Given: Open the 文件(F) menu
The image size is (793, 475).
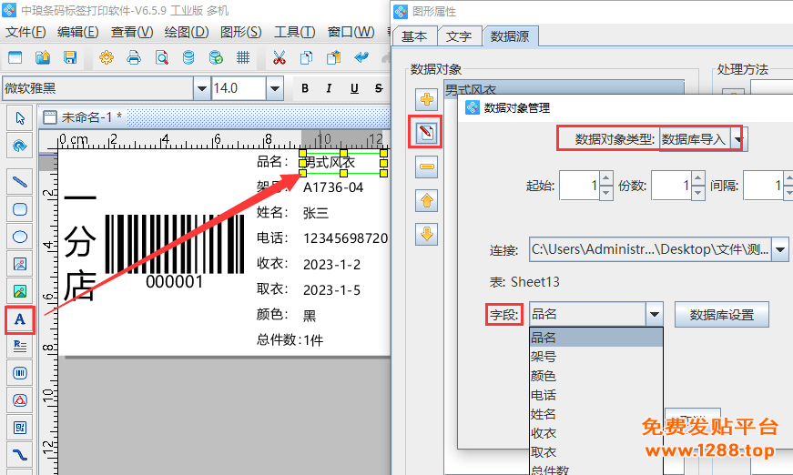Looking at the screenshot, I should (x=25, y=33).
